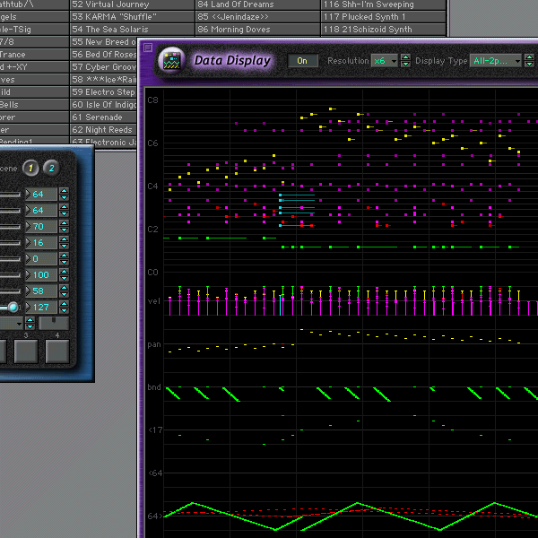The image size is (538, 538).
Task: Click the vel row label in Data Display
Action: click(153, 301)
